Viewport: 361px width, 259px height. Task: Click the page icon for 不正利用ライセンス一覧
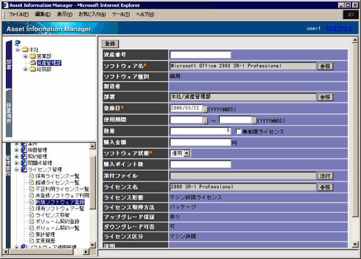coord(32,189)
